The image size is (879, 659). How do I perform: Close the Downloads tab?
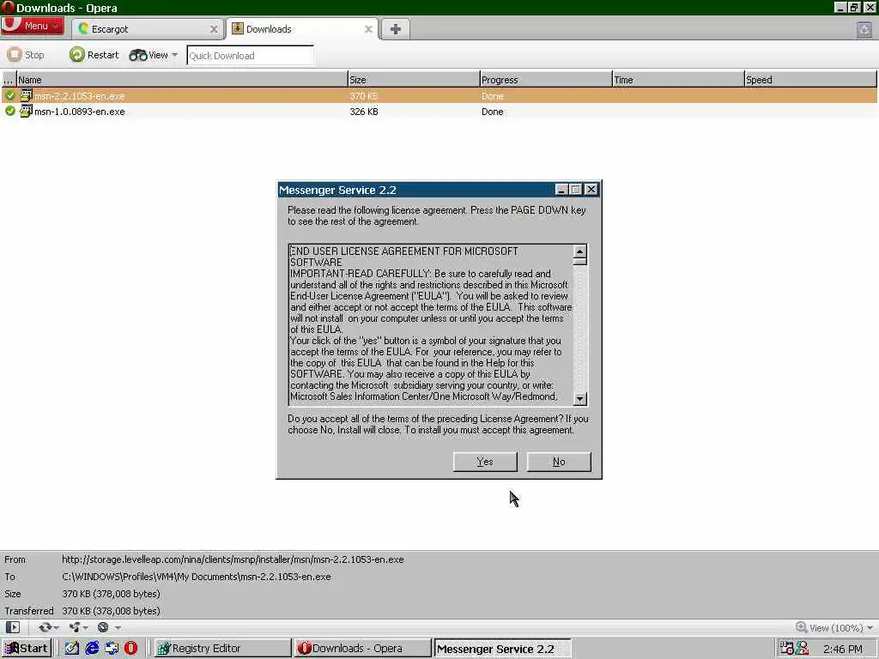(x=368, y=29)
